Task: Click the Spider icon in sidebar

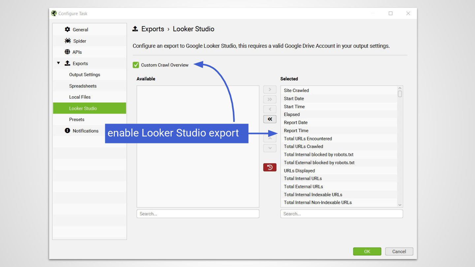Action: point(68,41)
